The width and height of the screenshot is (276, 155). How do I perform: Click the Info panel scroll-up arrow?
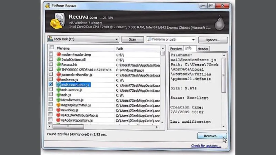(x=224, y=55)
